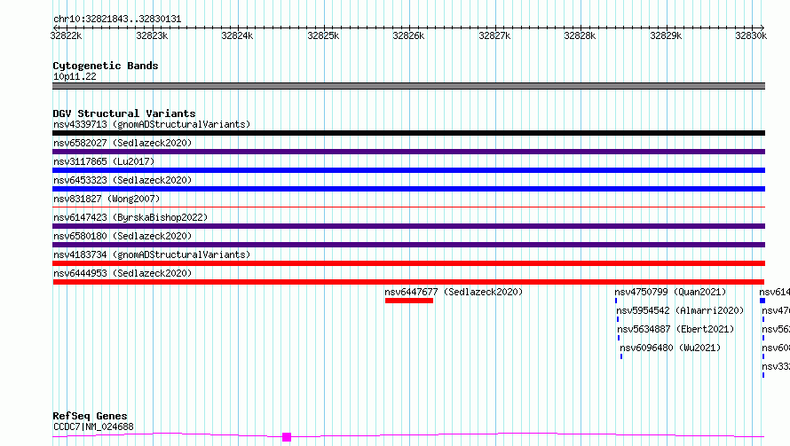Click the nsv4183734 gnomAD variant label
Viewport: 790px width, 446px height.
[152, 254]
